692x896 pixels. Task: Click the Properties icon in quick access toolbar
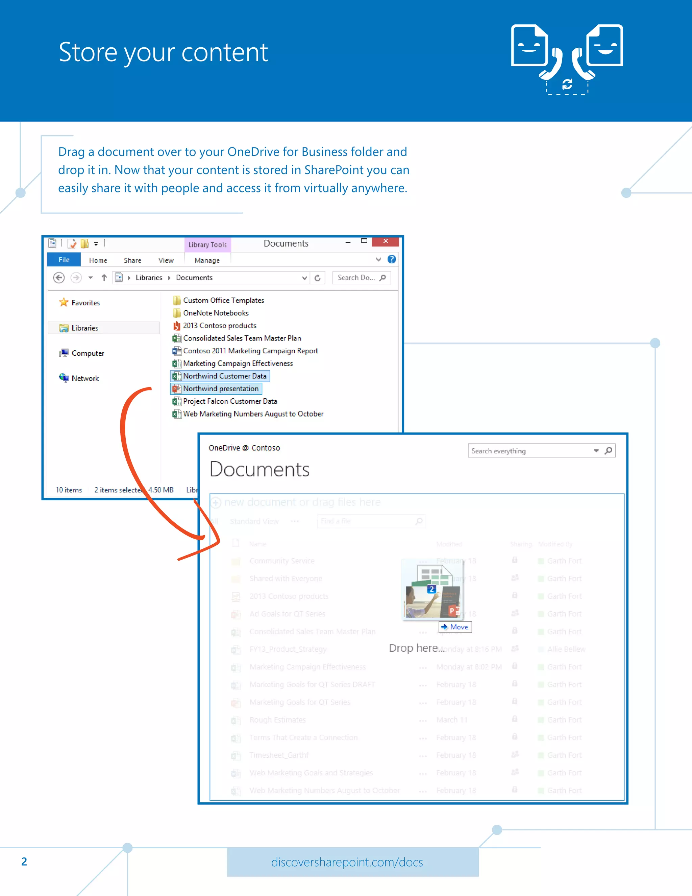[72, 243]
